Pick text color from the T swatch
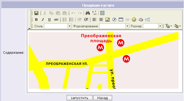Image resolution: width=184 pixels, height=101 pixels. tap(169, 26)
